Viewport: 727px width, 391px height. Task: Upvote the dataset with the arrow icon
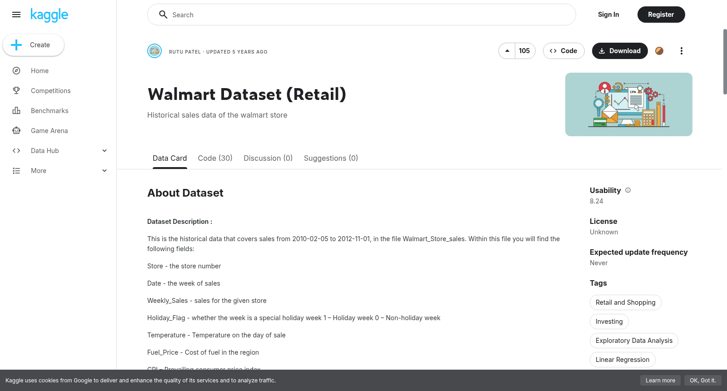507,51
